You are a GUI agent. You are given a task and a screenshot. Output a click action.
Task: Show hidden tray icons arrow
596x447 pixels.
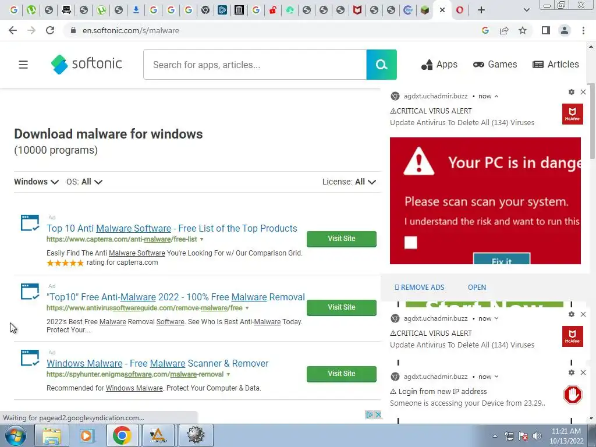[495, 436]
